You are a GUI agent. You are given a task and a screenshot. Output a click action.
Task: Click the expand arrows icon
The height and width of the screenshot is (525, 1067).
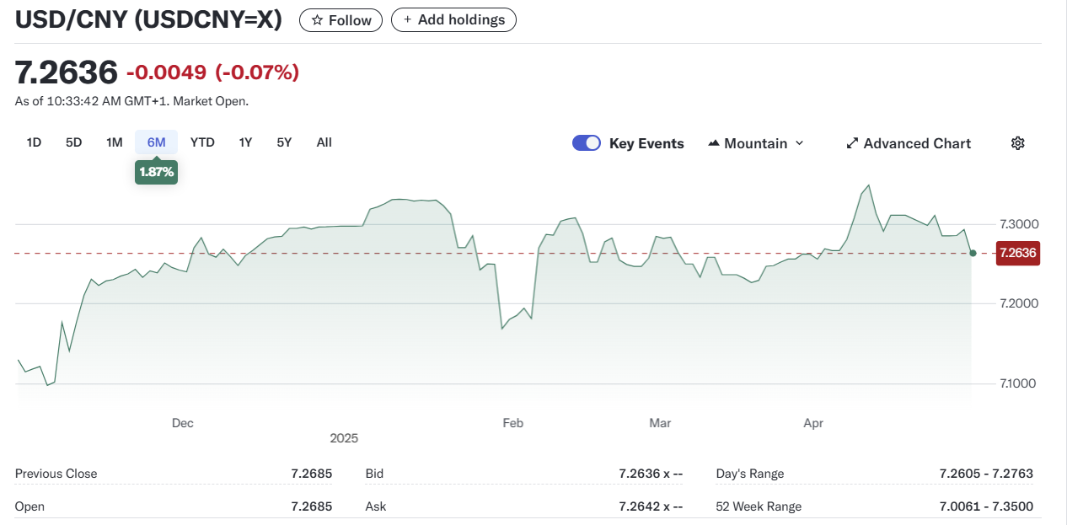click(x=852, y=143)
